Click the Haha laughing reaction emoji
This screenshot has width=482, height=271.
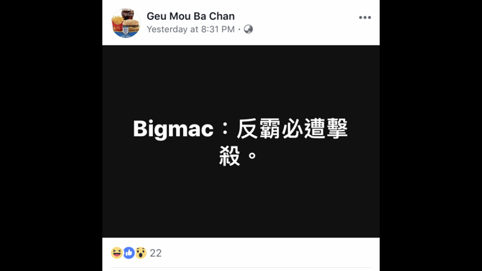[117, 253]
